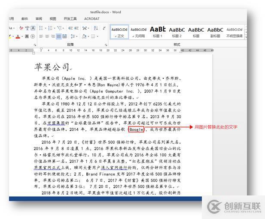Insert an Enclosed Character

point(33,36)
